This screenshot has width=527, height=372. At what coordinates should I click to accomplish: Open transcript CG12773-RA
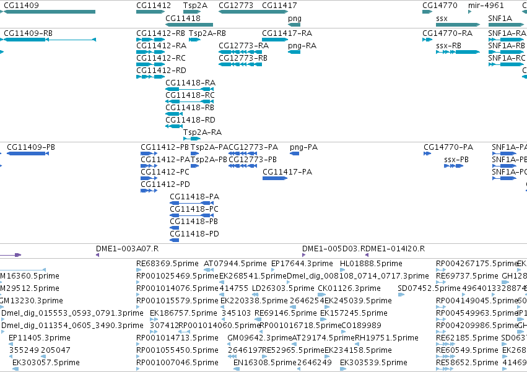tap(243, 46)
